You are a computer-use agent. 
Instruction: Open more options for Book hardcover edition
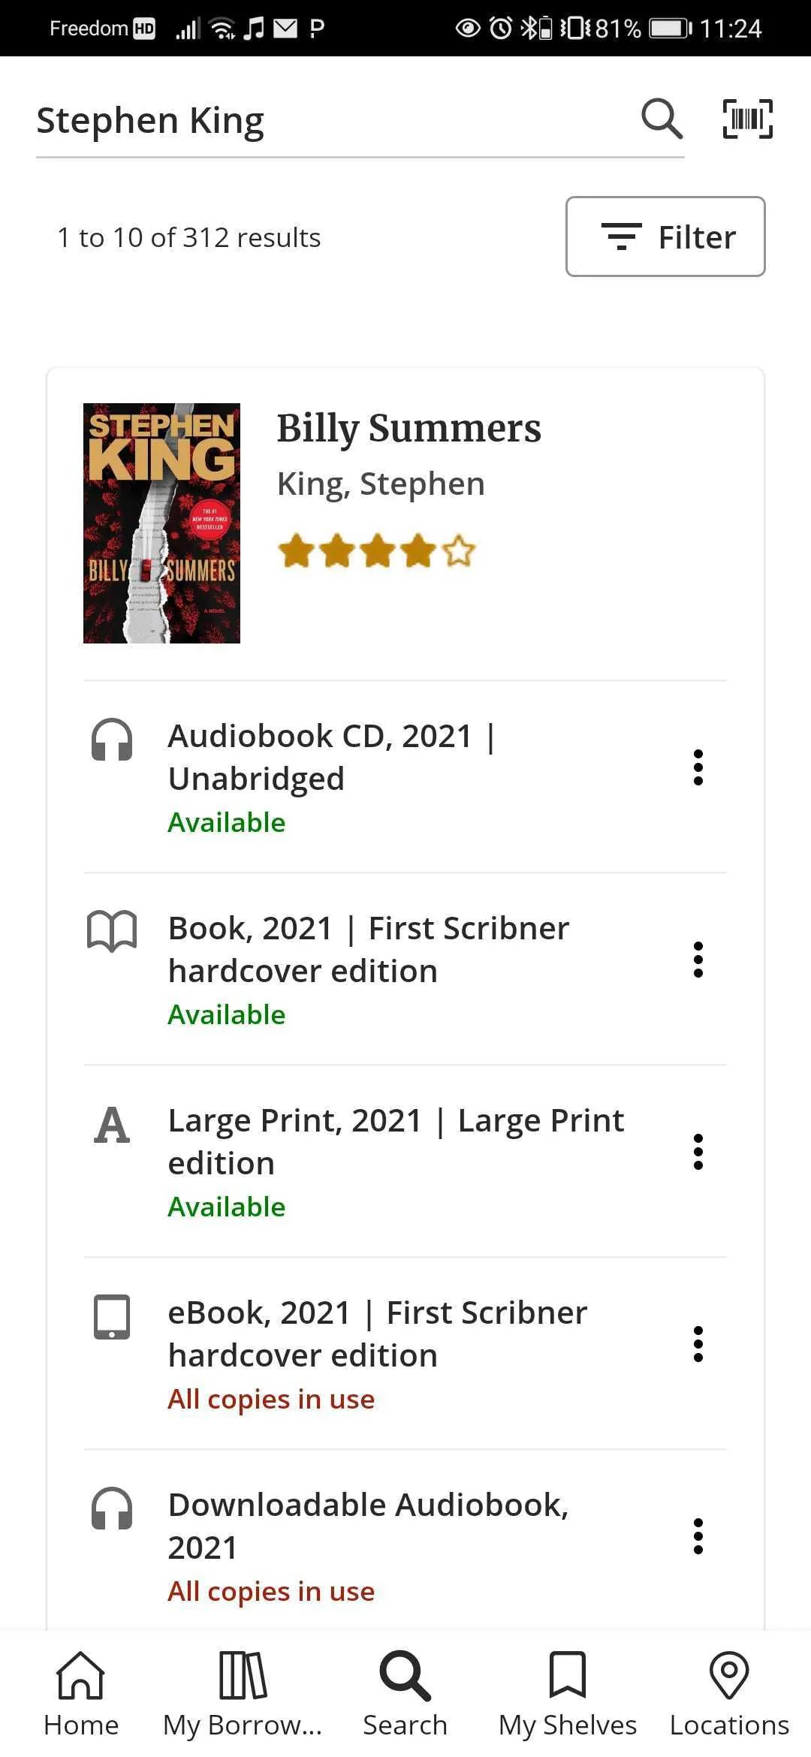pos(698,960)
